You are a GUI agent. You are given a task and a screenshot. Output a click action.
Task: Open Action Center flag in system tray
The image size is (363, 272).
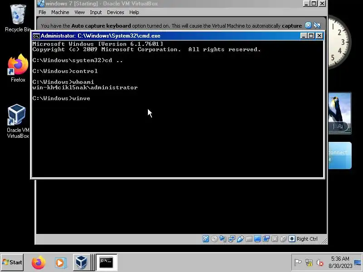tap(298, 262)
